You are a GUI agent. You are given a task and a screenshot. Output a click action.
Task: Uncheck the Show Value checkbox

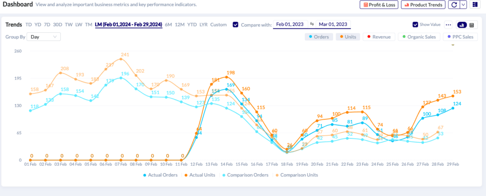point(415,25)
